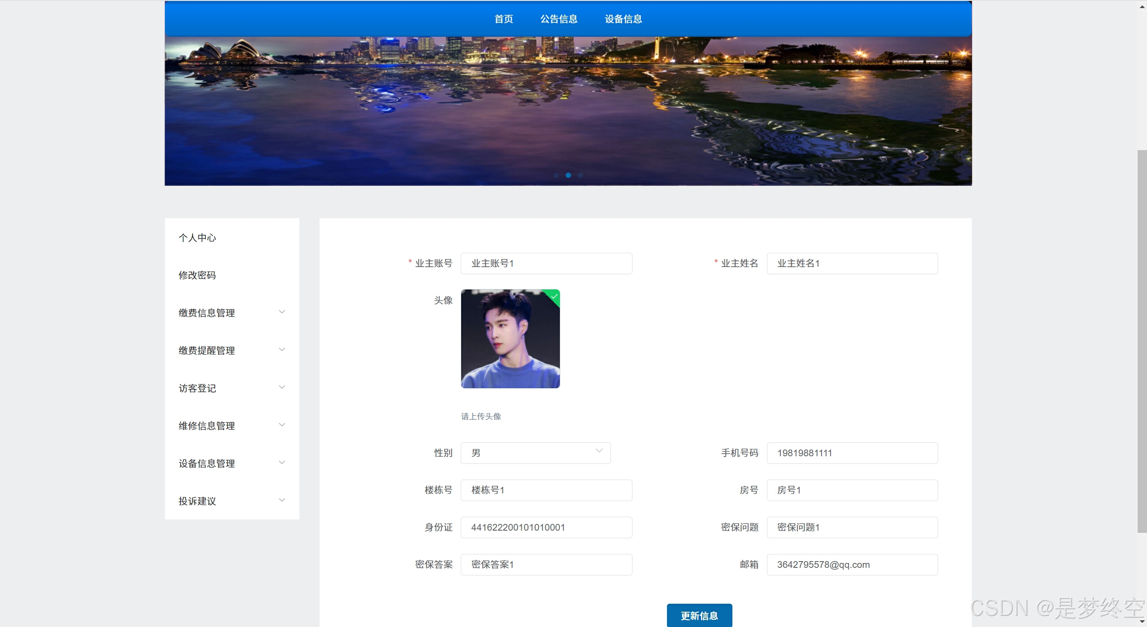Click the 手机号码 input field
1147x627 pixels.
tap(852, 453)
